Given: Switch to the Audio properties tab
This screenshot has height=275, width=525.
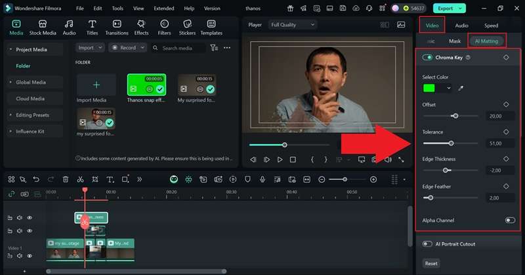Looking at the screenshot, I should [x=461, y=26].
